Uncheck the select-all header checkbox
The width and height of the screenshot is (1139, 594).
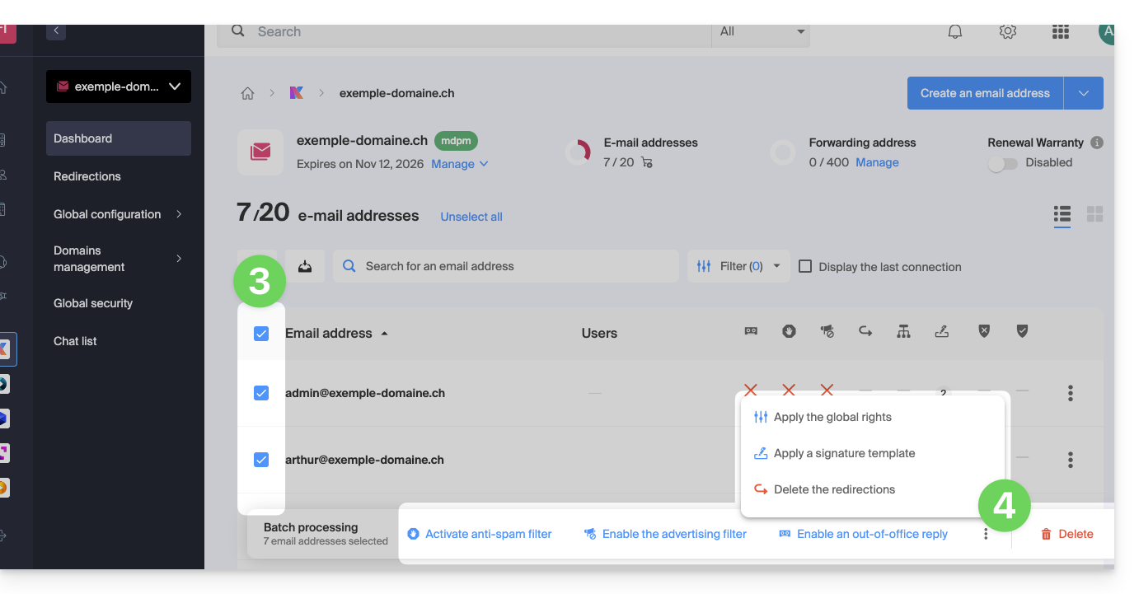point(261,334)
